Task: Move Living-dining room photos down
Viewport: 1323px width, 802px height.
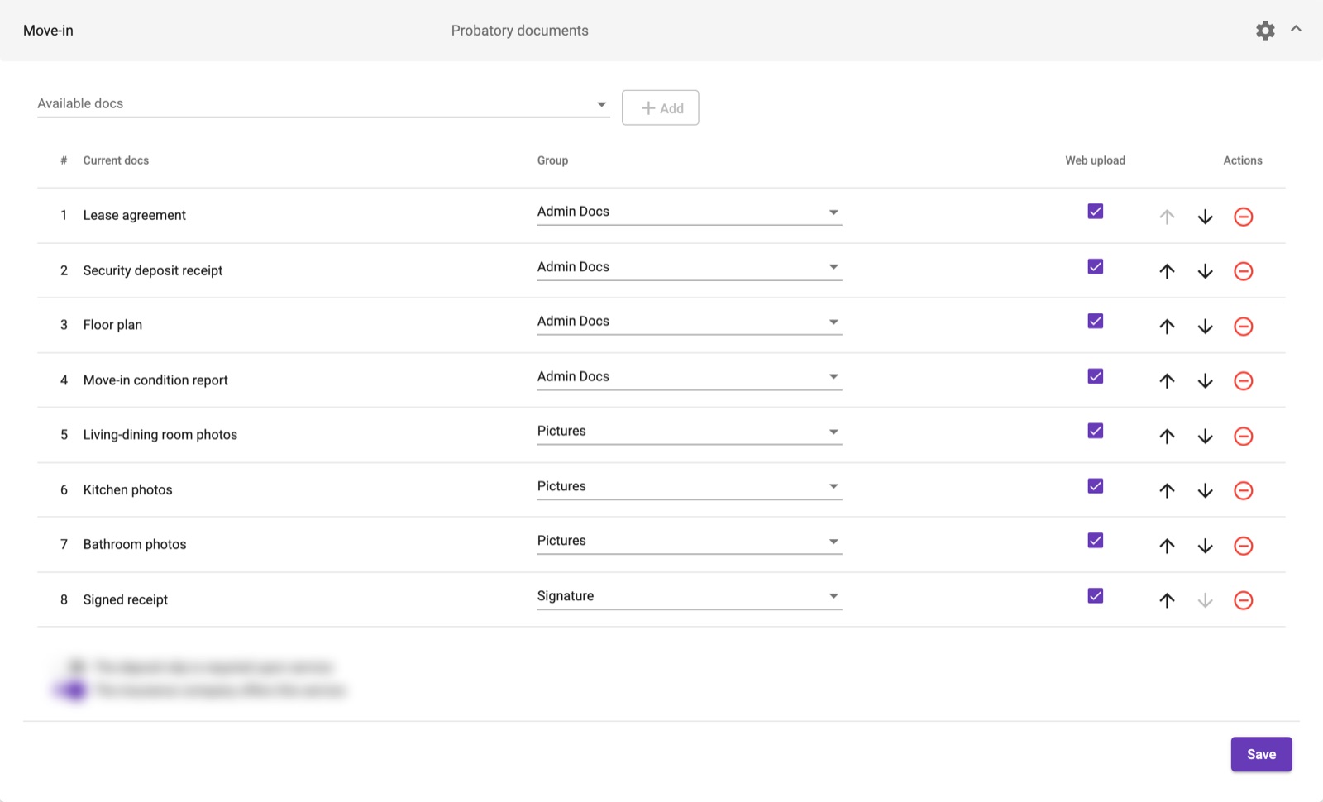Action: pyautogui.click(x=1205, y=437)
